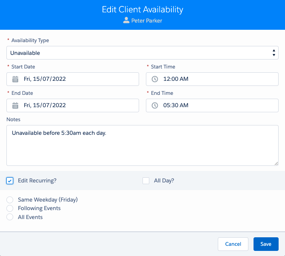The image size is (285, 256).
Task: Click the Start Time label
Action: [163, 67]
